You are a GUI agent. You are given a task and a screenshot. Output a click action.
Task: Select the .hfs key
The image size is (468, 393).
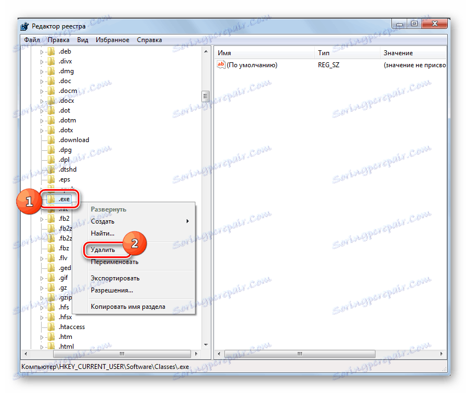coord(64,307)
